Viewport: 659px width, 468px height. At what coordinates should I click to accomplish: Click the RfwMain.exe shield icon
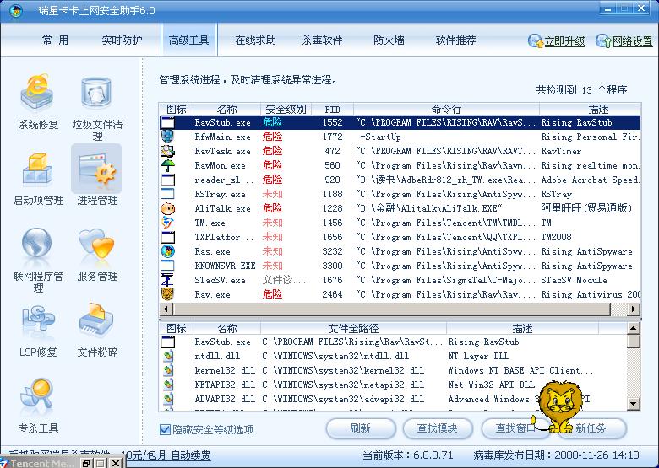pyautogui.click(x=167, y=137)
